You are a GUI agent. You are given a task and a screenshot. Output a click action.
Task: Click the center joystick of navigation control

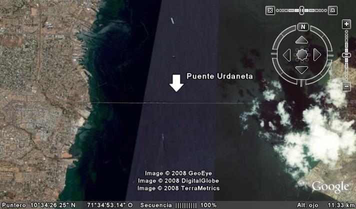[x=302, y=54]
